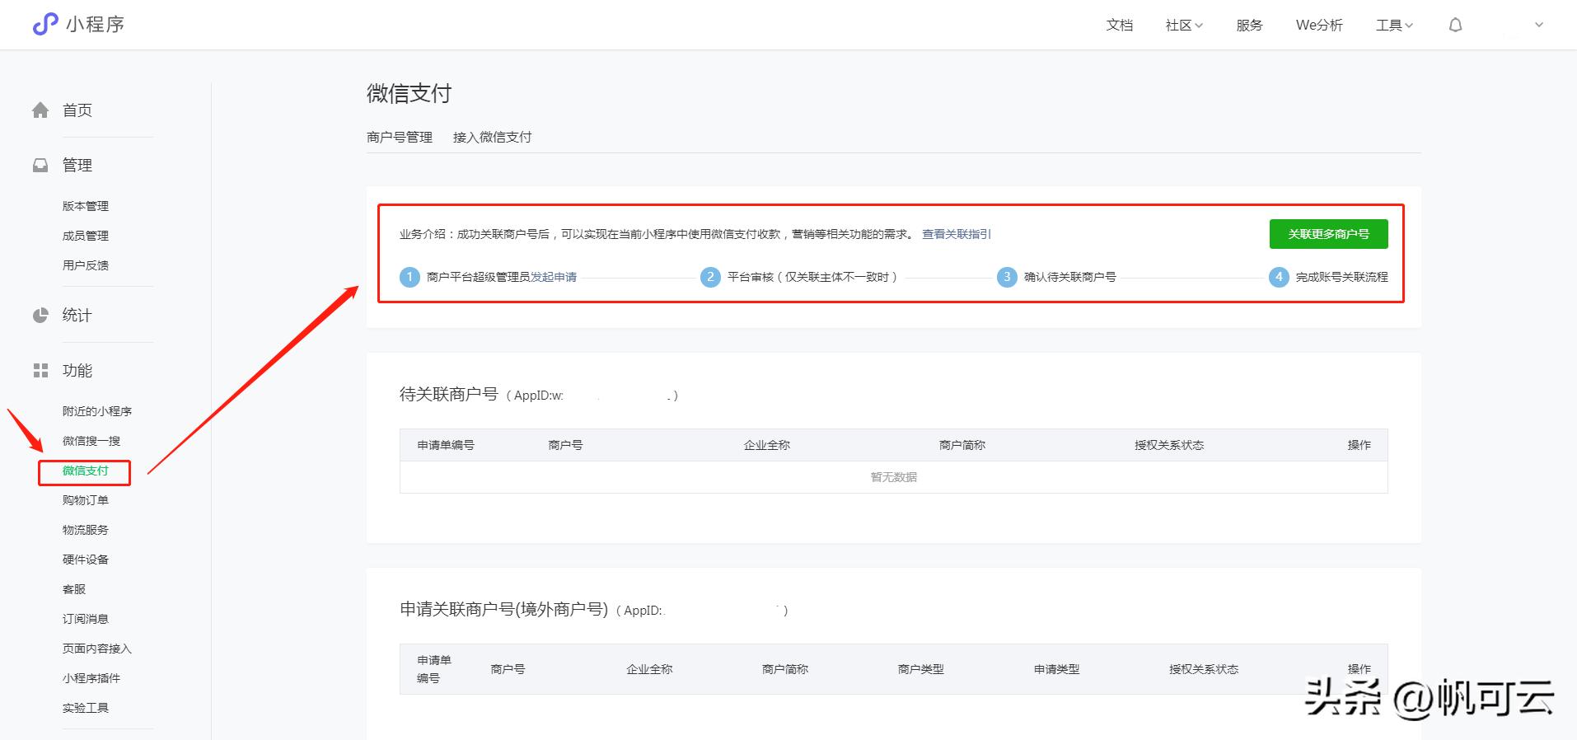The image size is (1577, 740).
Task: Open 版本管理 in the sidebar
Action: (86, 206)
